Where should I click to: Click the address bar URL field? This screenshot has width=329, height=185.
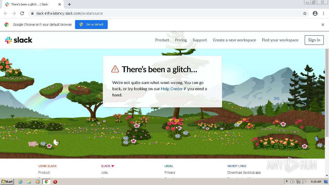[164, 13]
